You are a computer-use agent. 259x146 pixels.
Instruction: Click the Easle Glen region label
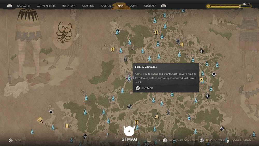(165, 17)
